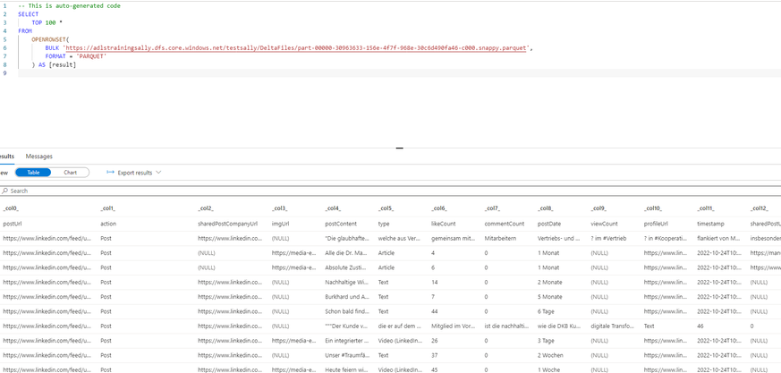Select the postContent cell
The height and width of the screenshot is (373, 781).
[341, 225]
